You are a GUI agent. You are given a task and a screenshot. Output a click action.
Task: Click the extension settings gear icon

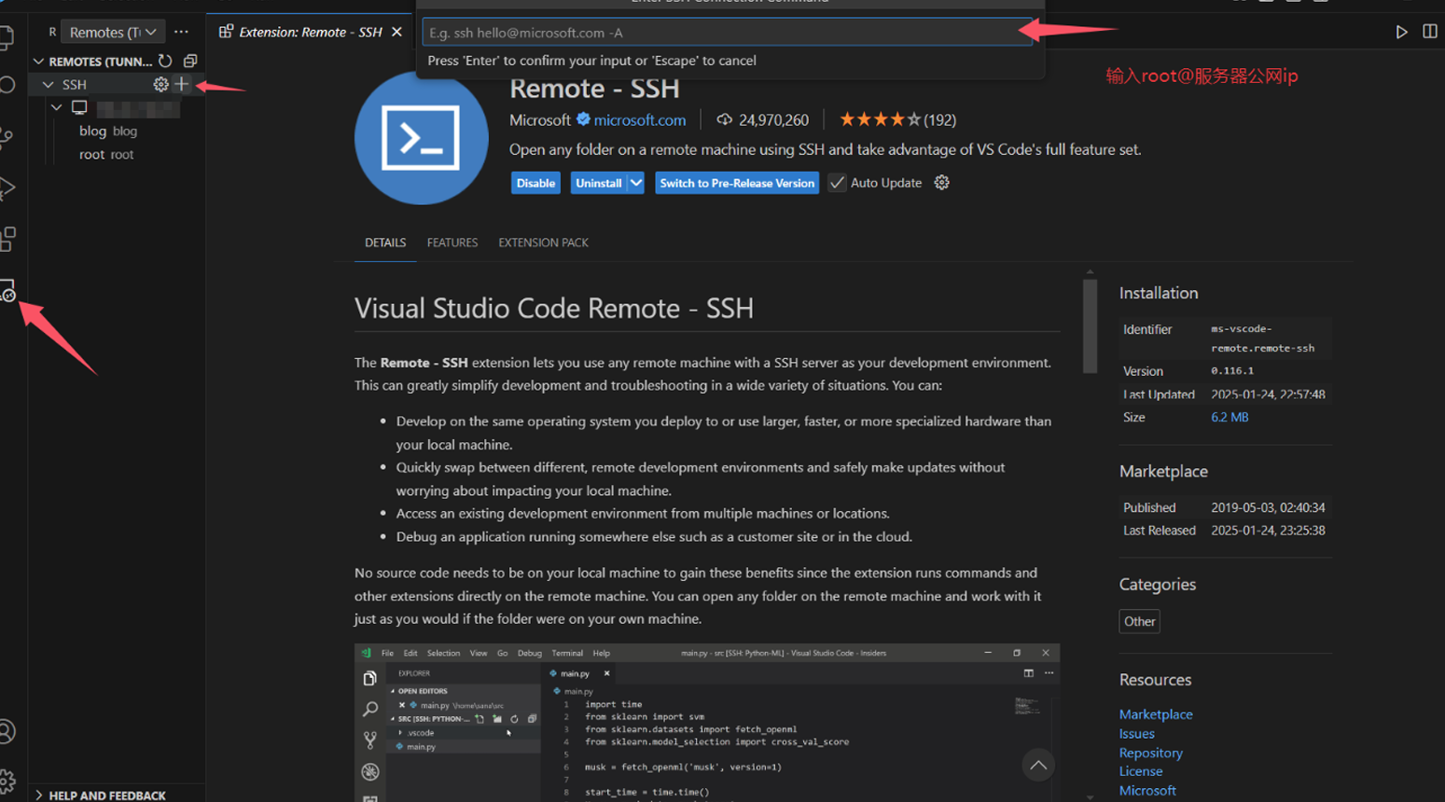[942, 183]
